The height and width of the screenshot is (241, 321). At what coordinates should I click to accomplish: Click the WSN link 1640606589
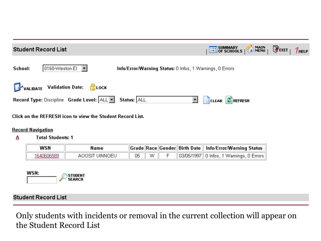tap(47, 156)
